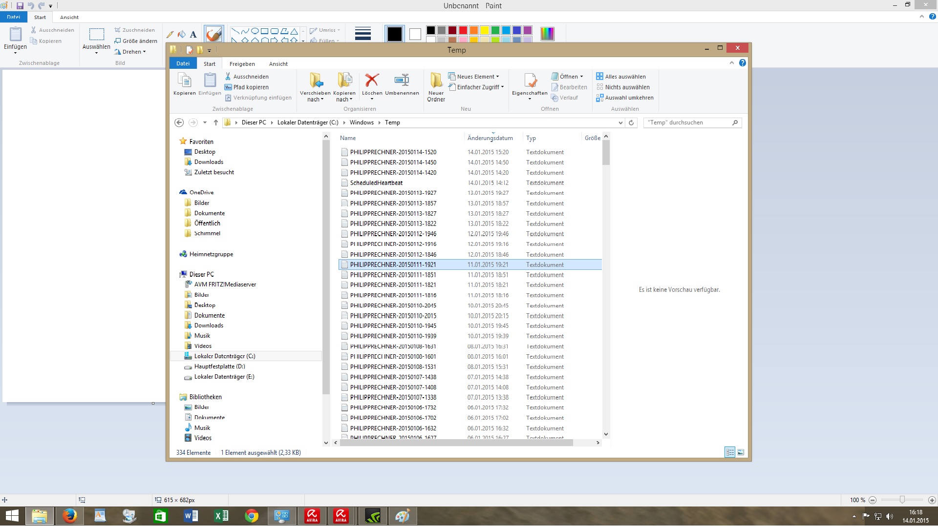
Task: Pick the red color swatch in Paint
Action: point(463,30)
